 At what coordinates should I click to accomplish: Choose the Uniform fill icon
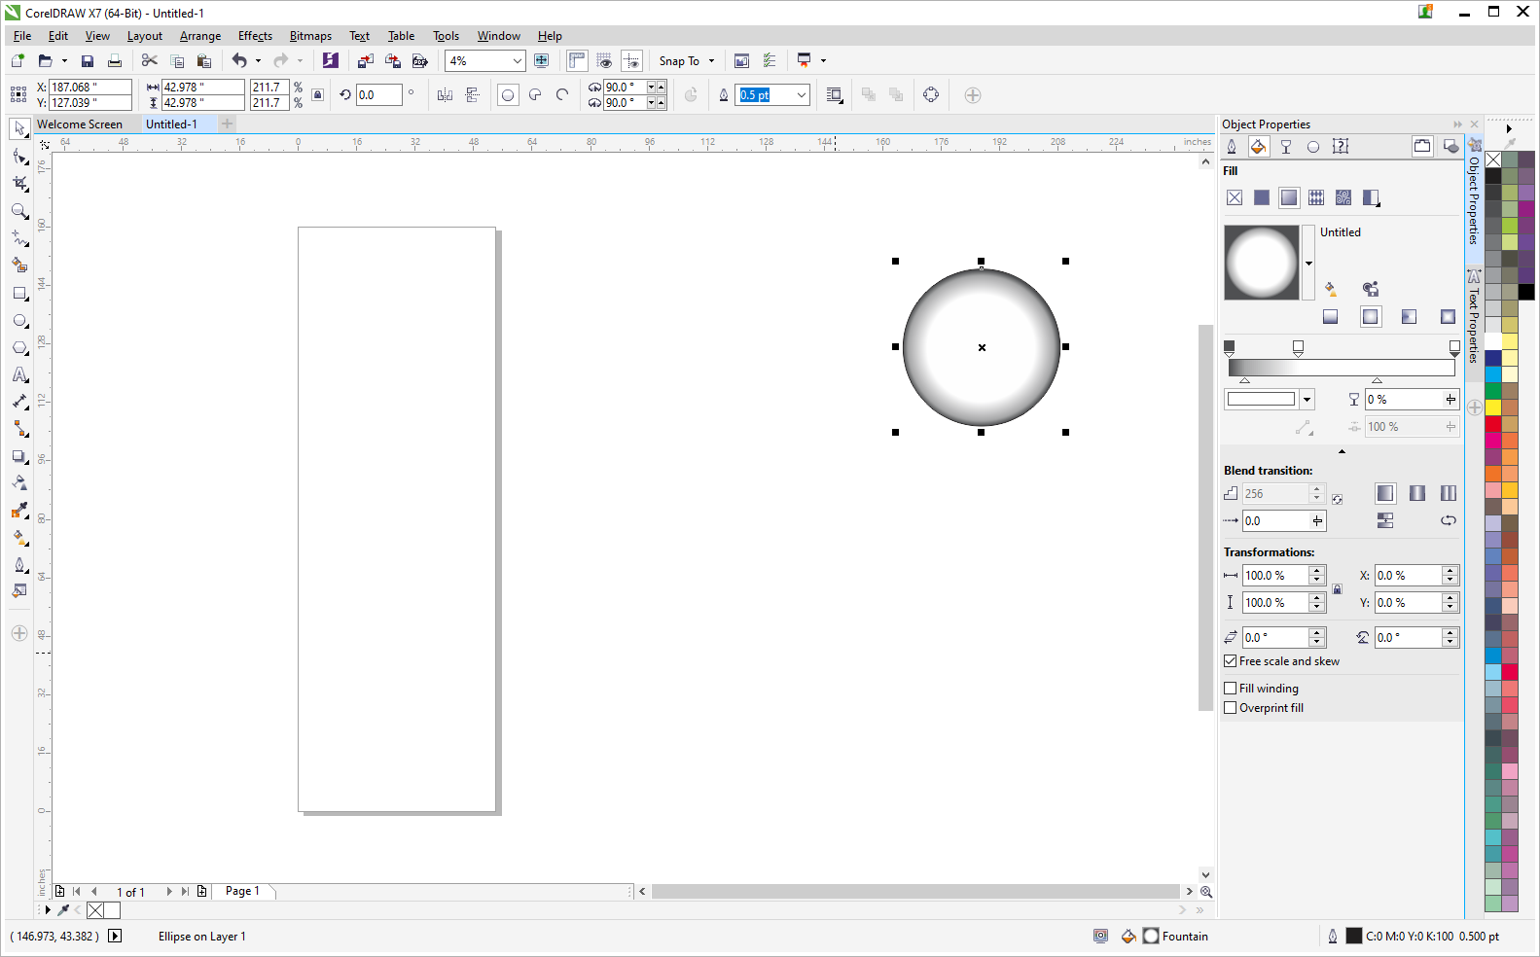click(x=1262, y=197)
